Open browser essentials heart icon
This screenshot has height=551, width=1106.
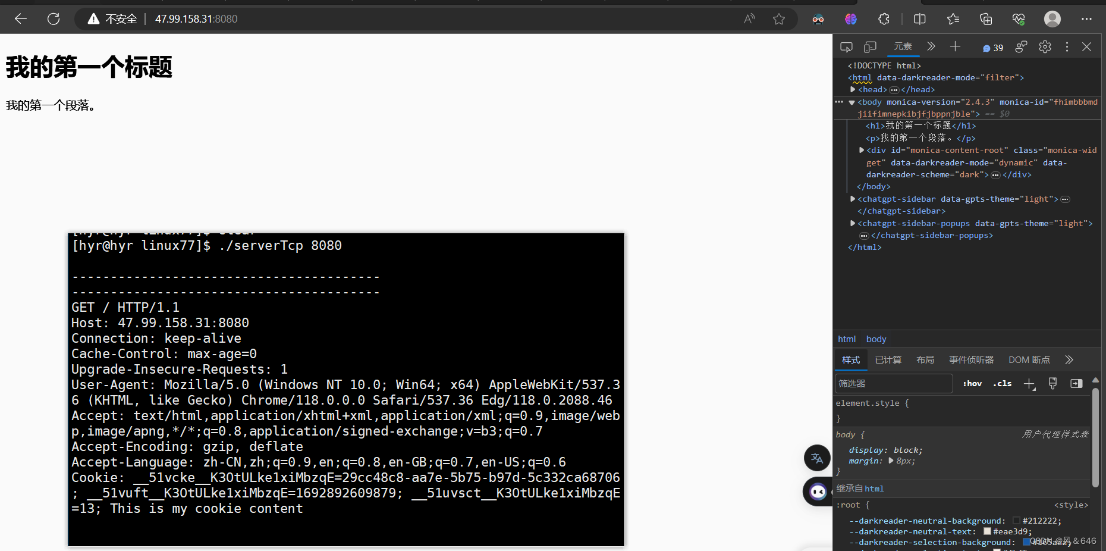[1019, 19]
